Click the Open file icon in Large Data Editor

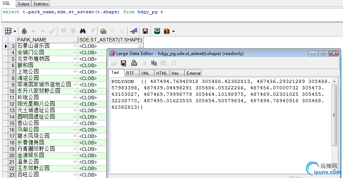click(114, 63)
